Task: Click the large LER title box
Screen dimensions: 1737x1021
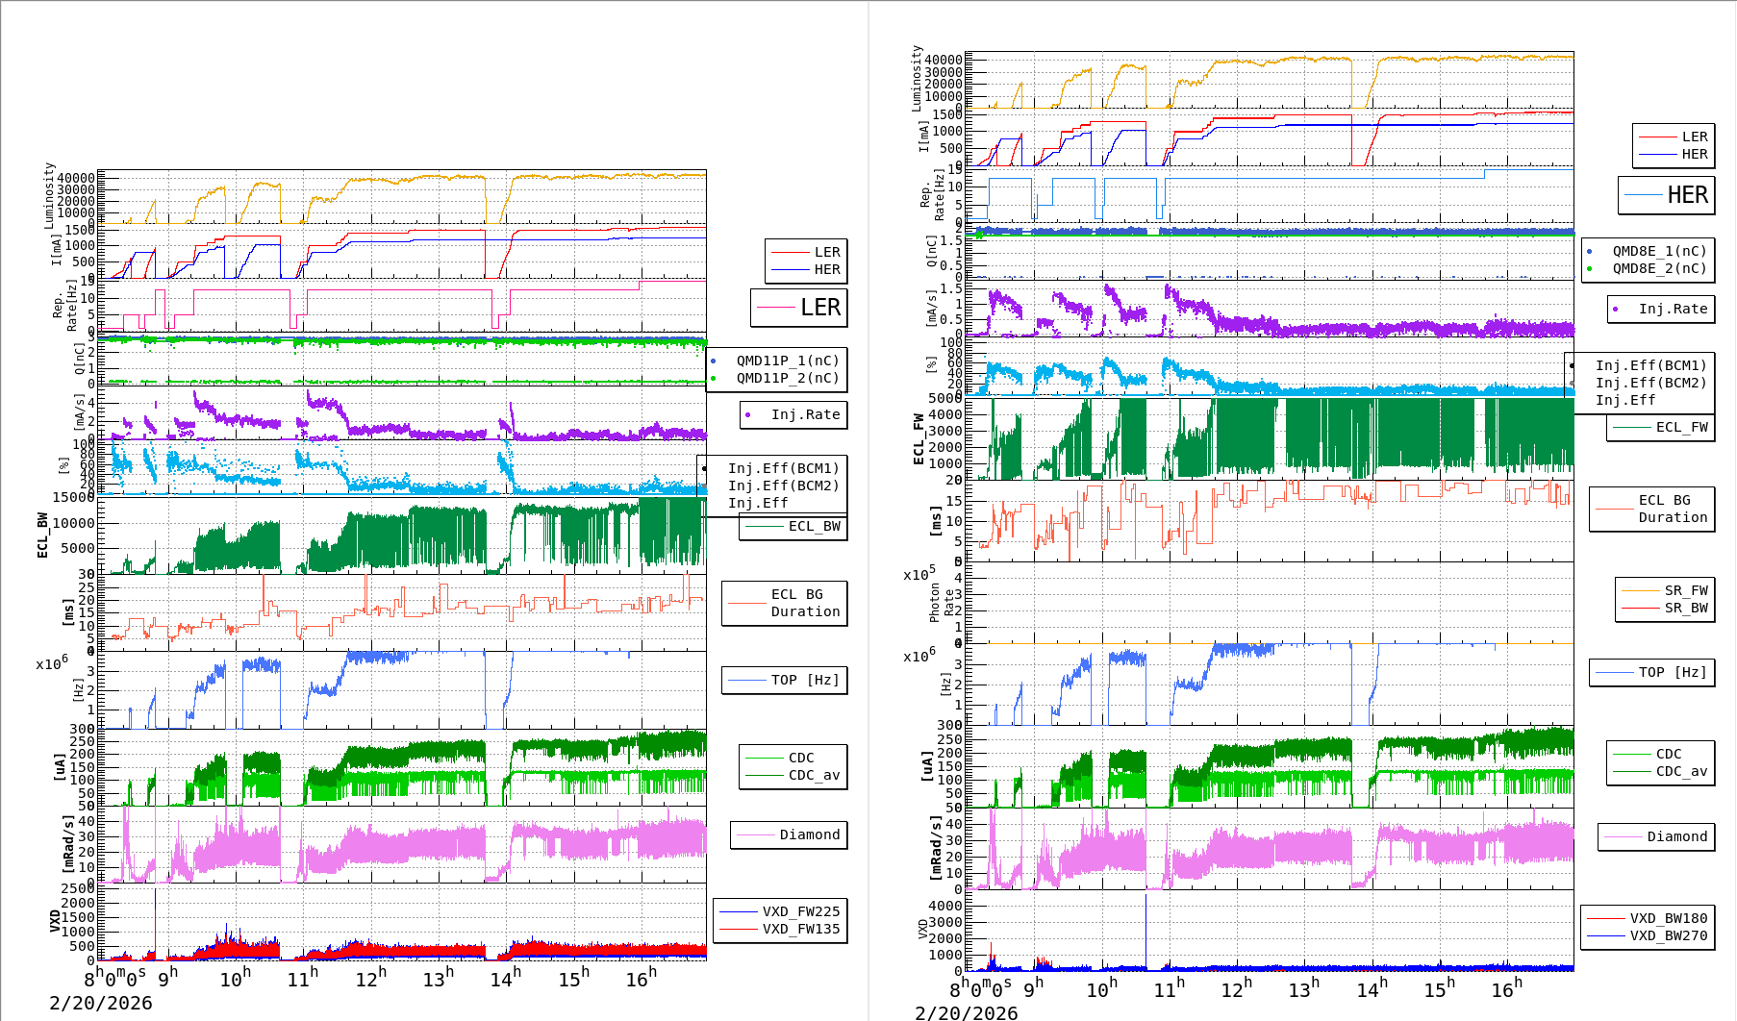Action: [799, 308]
